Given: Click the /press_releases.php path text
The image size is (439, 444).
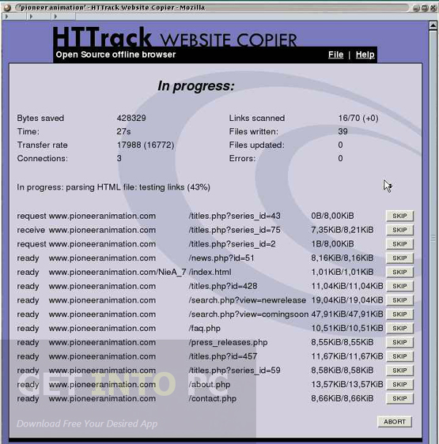Looking at the screenshot, I should click(228, 342).
